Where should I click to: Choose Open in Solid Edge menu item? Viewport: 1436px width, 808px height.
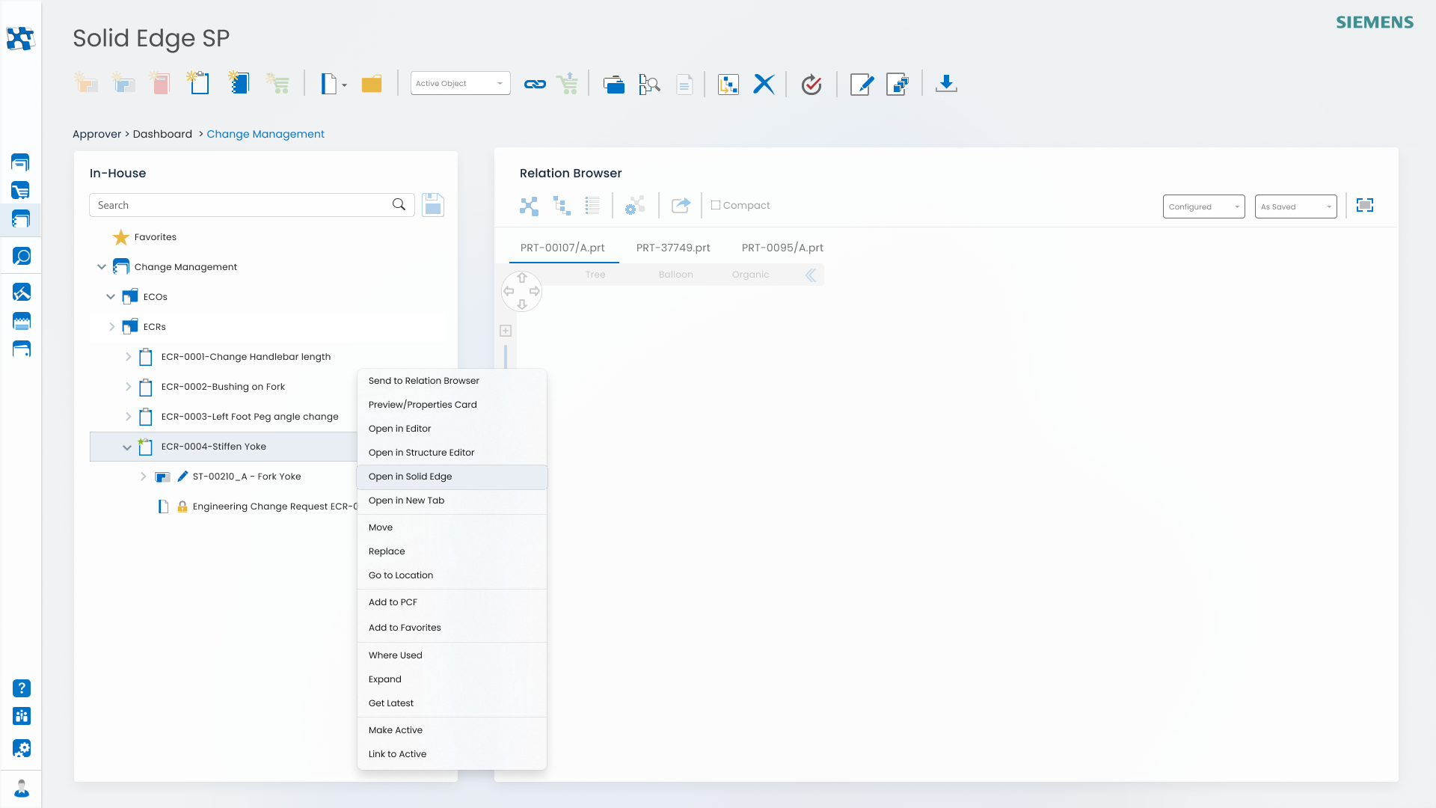click(x=452, y=477)
